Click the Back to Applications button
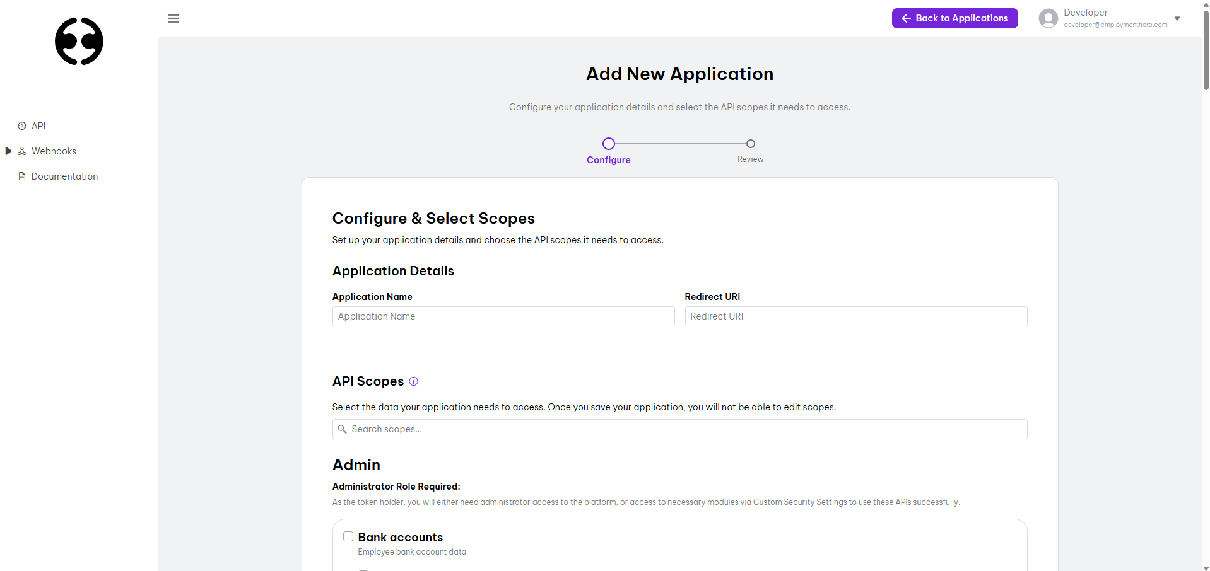The width and height of the screenshot is (1210, 571). pos(954,18)
